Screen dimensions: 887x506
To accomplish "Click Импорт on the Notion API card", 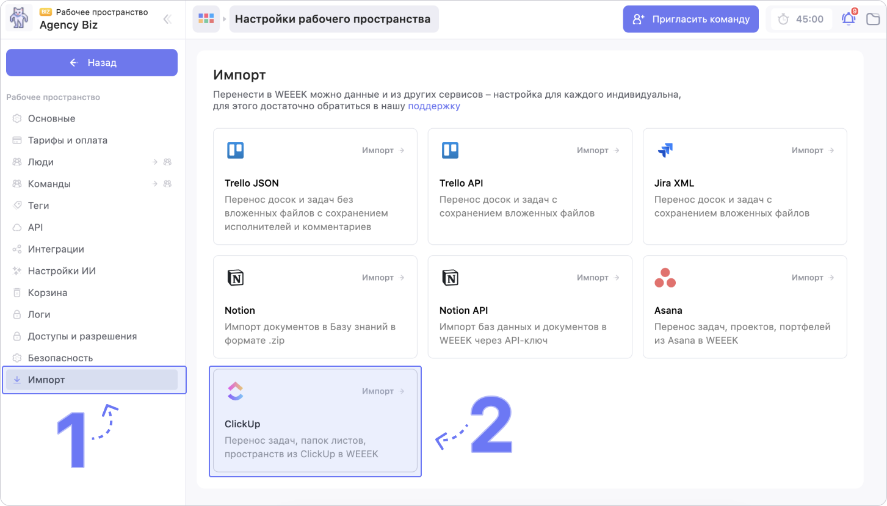I will [x=598, y=278].
